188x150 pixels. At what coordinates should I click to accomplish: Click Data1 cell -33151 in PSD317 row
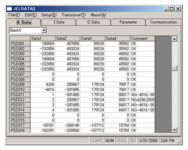[43, 126]
